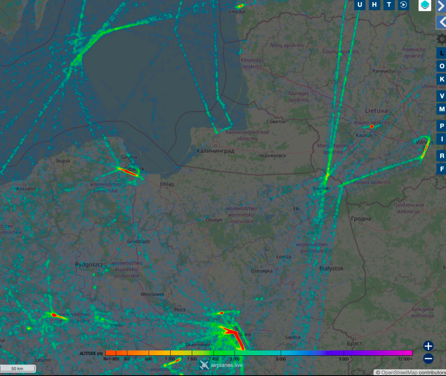This screenshot has width=446, height=376.
Task: Click the altitude color legend bar
Action: pos(259,353)
